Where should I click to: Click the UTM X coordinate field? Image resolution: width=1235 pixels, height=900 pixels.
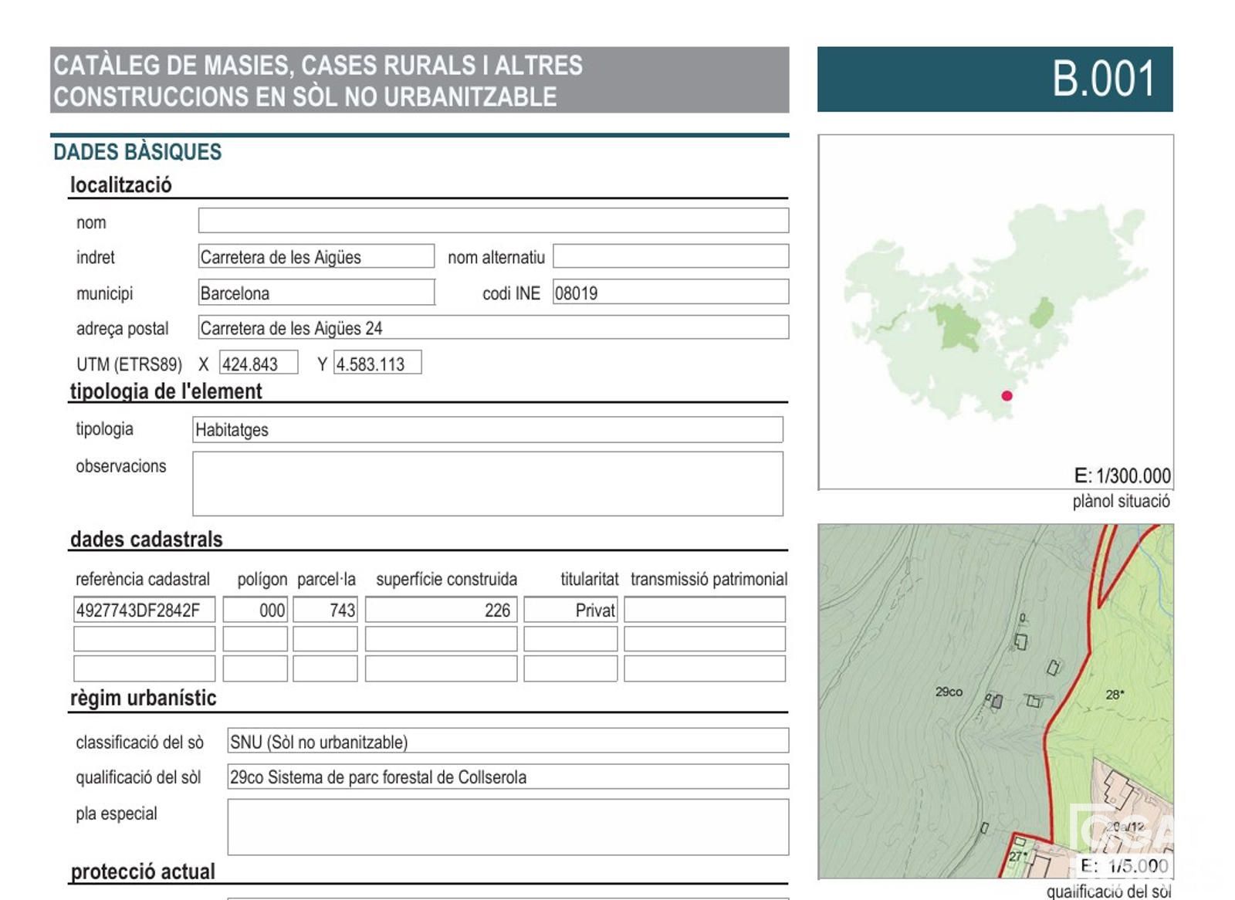tap(258, 364)
